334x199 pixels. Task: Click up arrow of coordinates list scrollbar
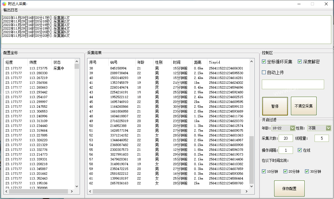click(x=77, y=61)
